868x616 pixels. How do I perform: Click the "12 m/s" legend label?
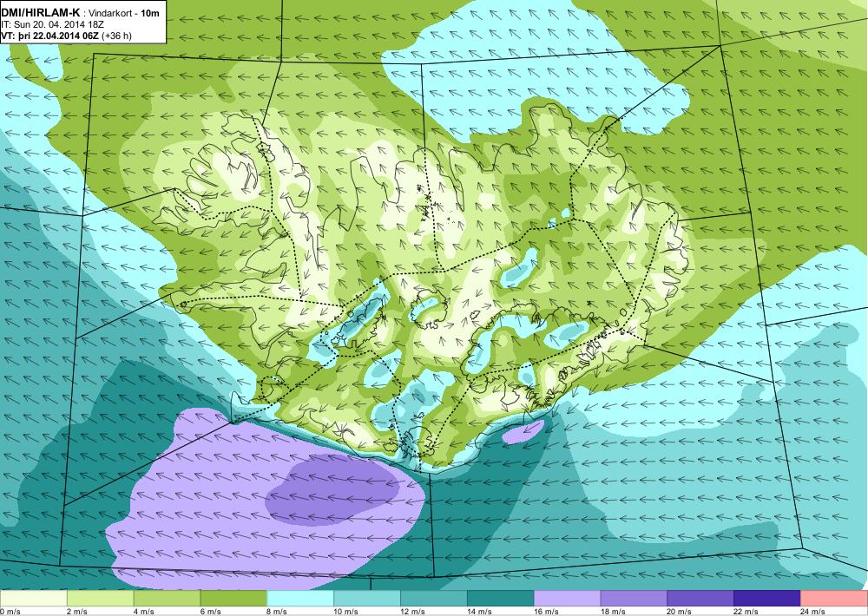point(413,612)
